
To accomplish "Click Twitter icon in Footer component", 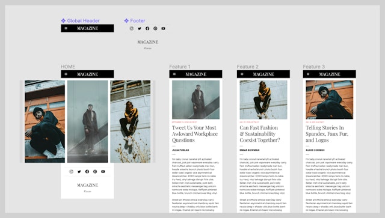I will click(140, 28).
